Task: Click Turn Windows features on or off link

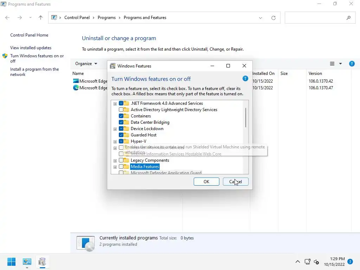Action: [37, 58]
